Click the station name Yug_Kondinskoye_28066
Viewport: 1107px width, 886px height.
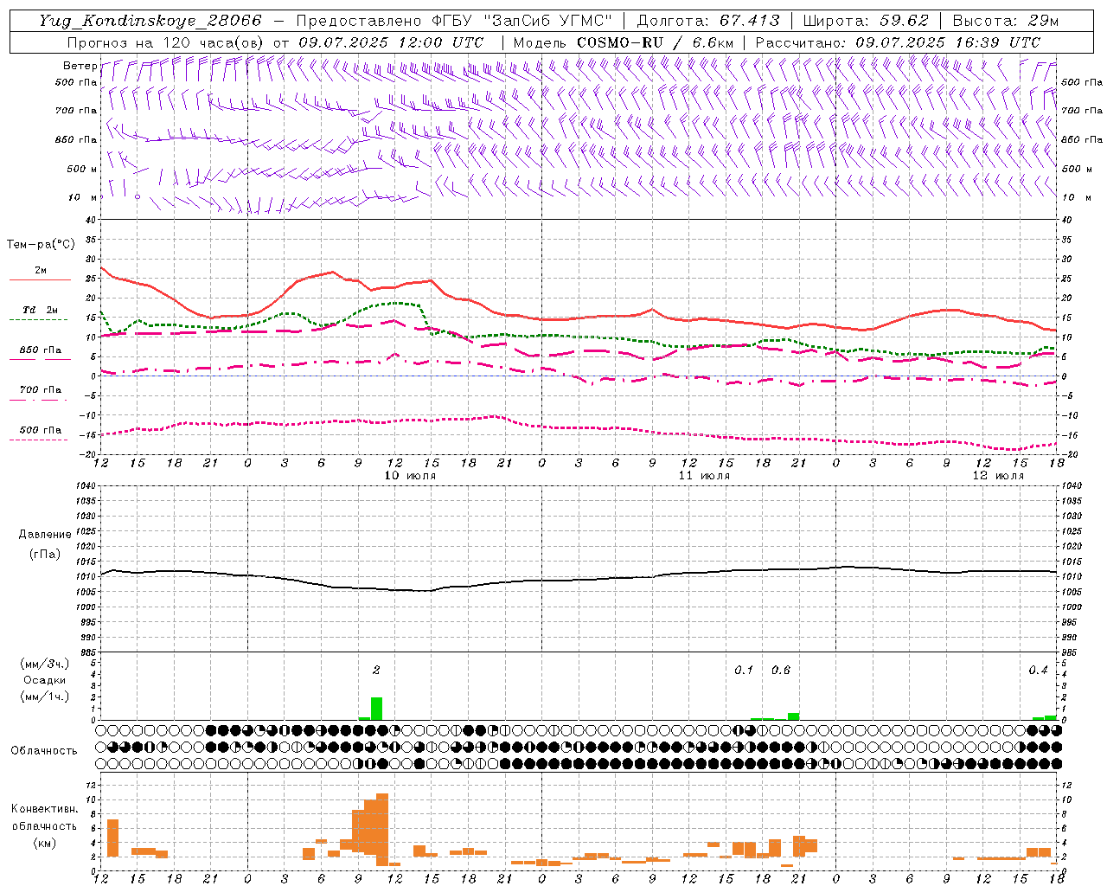point(150,21)
